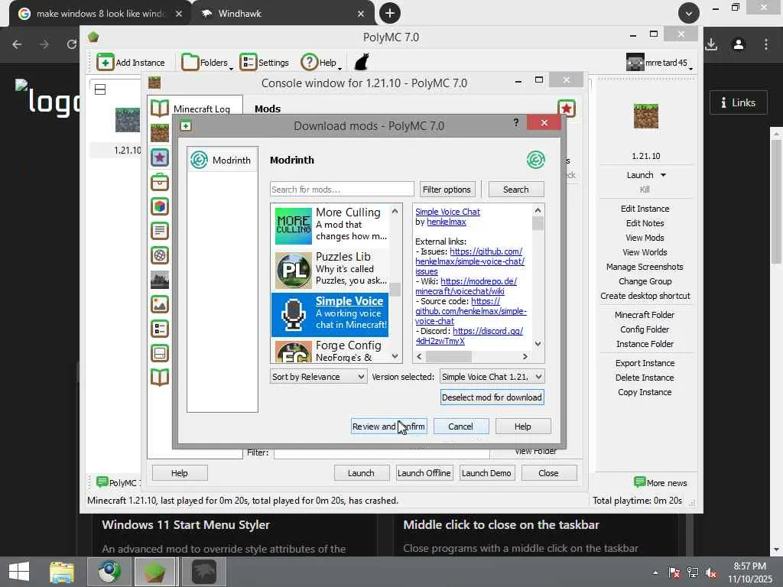Click the PolyMC cat icon in toolbar

pos(362,63)
